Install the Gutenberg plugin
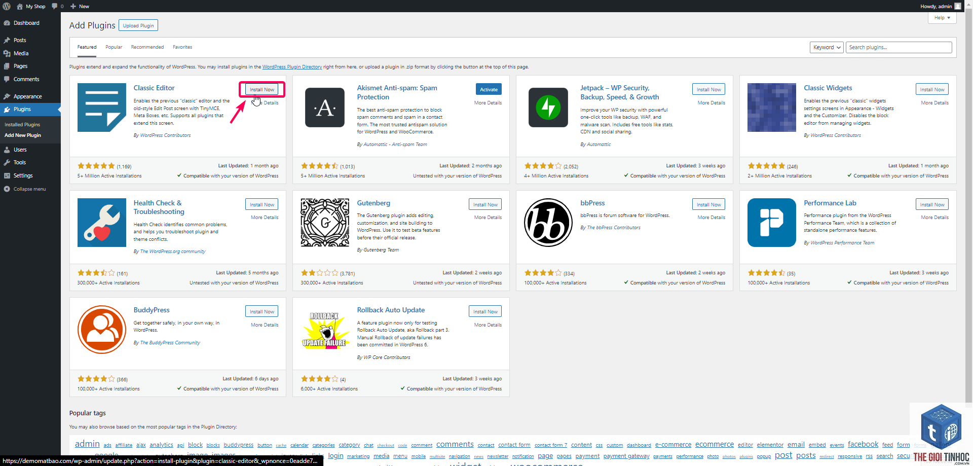 coord(485,204)
